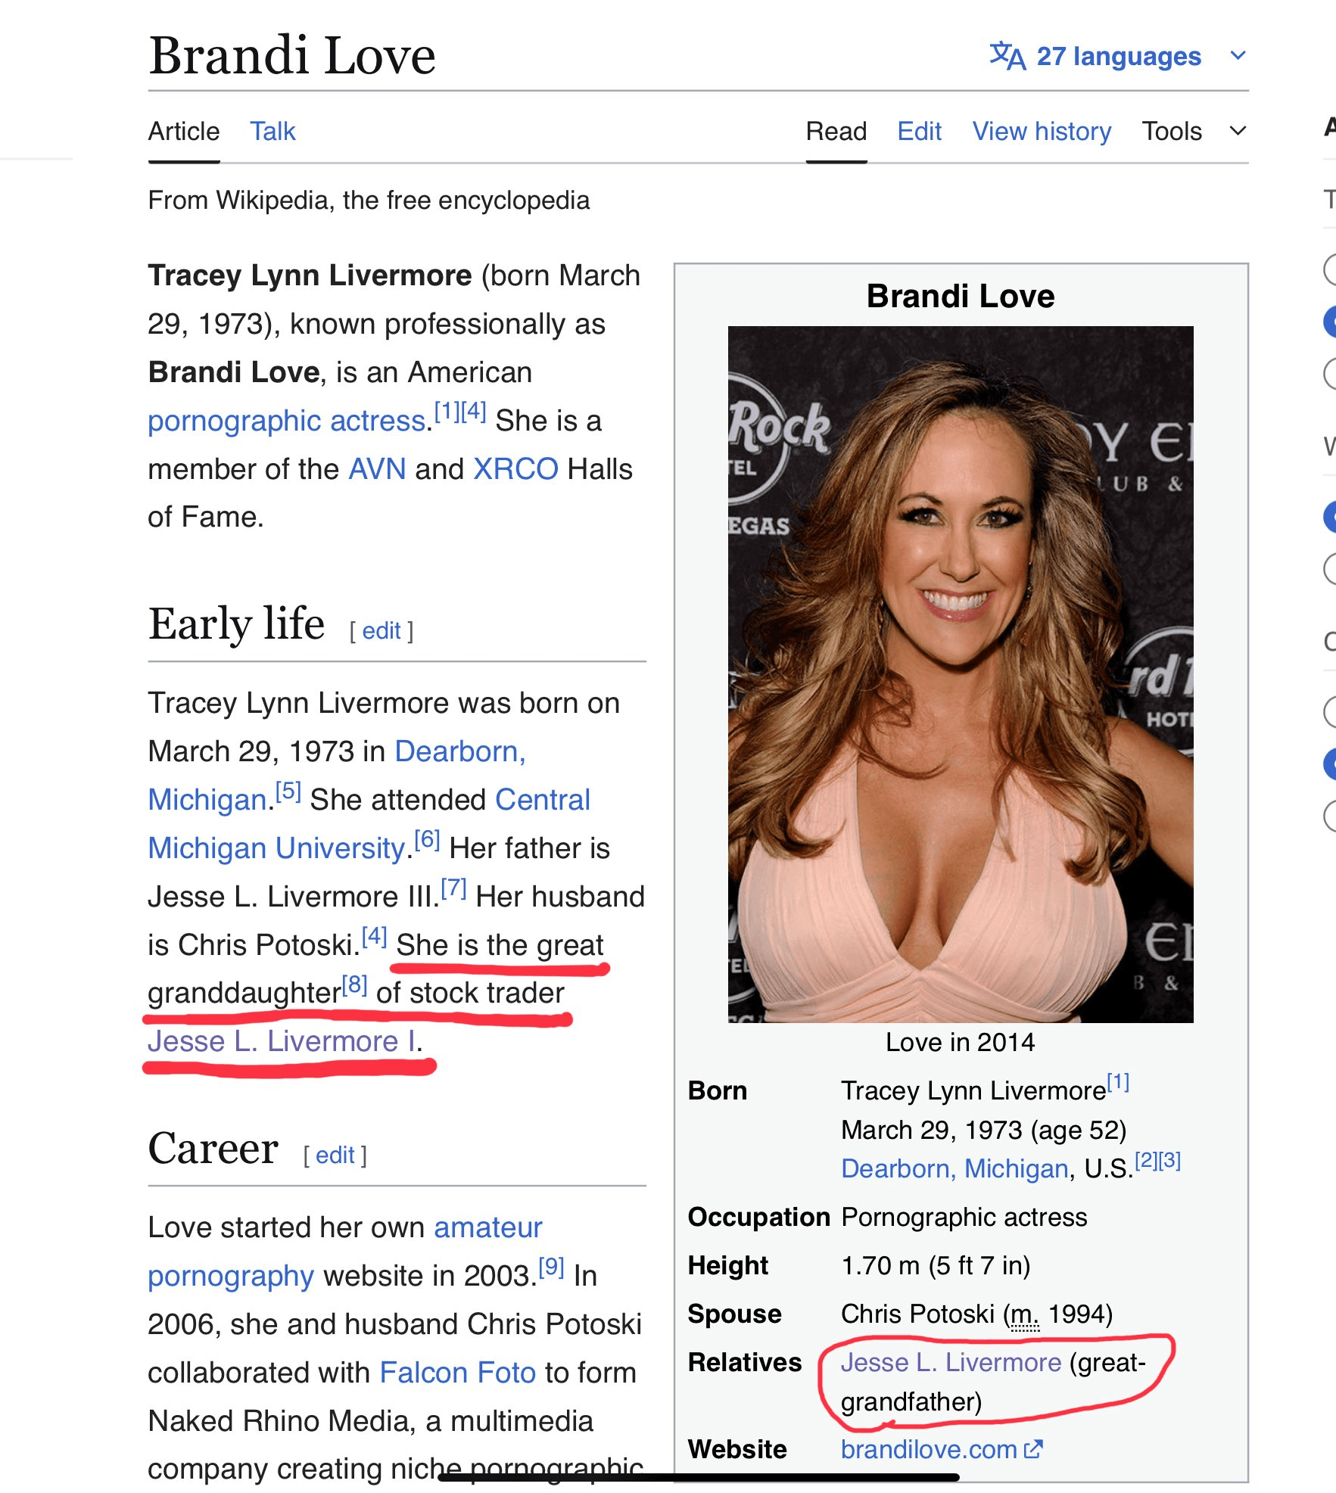
Task: Click the "Love in 2014" photo caption
Action: [x=961, y=1043]
